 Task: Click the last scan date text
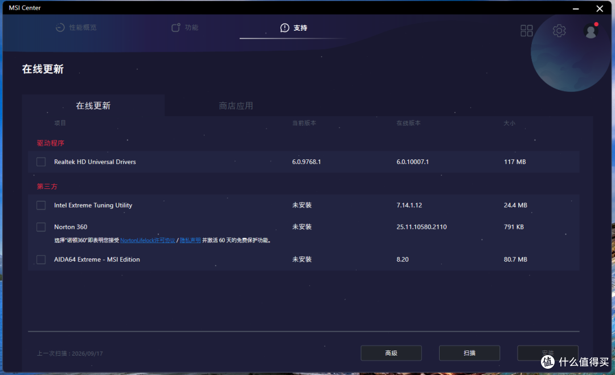pyautogui.click(x=70, y=353)
